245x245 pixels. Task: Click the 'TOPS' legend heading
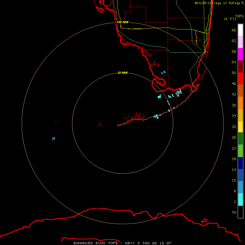pyautogui.click(x=239, y=16)
